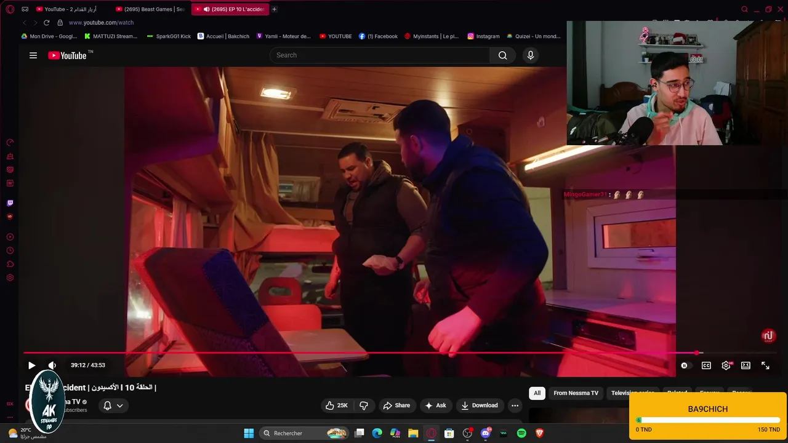
Task: Open the Accueil Bakchich bookmark
Action: [x=223, y=36]
